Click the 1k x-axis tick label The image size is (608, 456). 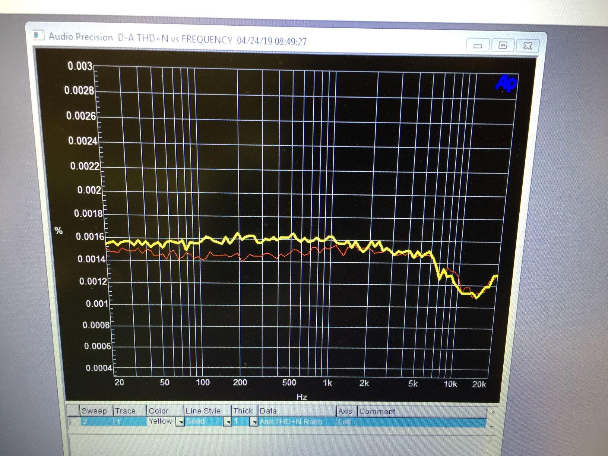coord(327,383)
